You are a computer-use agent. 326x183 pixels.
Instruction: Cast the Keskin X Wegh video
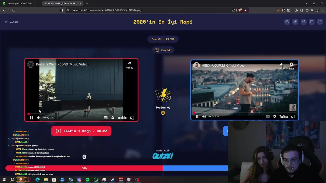pyautogui.click(x=132, y=118)
